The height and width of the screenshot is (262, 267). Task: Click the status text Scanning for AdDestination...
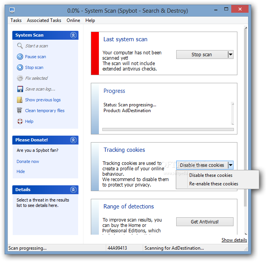pos(174,248)
